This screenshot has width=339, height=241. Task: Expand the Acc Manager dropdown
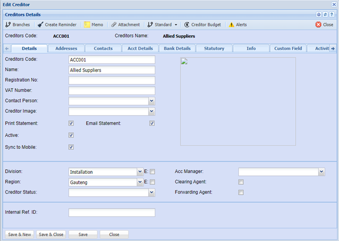point(321,171)
